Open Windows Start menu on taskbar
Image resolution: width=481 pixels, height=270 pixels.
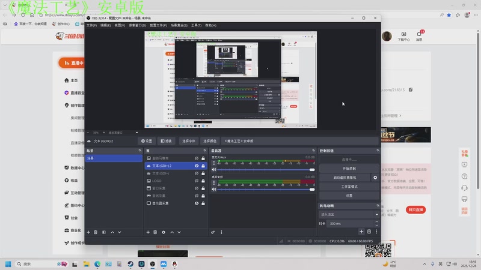coord(8,264)
